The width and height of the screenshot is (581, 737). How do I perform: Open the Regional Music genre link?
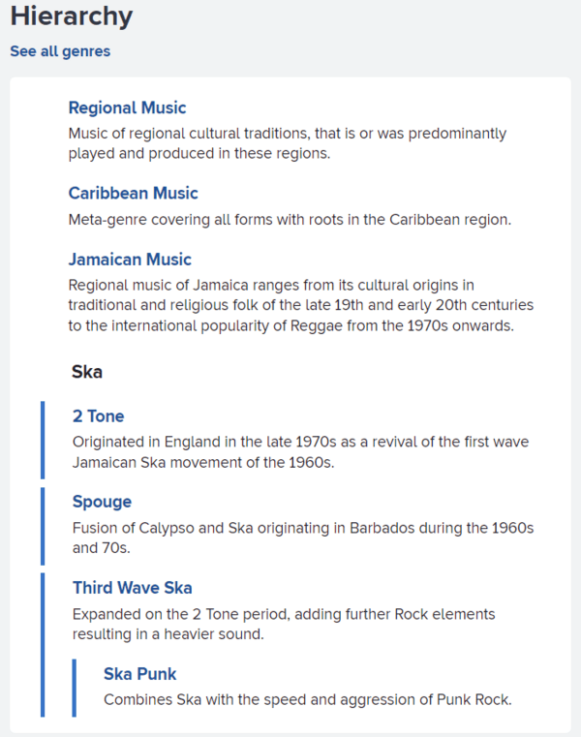127,107
